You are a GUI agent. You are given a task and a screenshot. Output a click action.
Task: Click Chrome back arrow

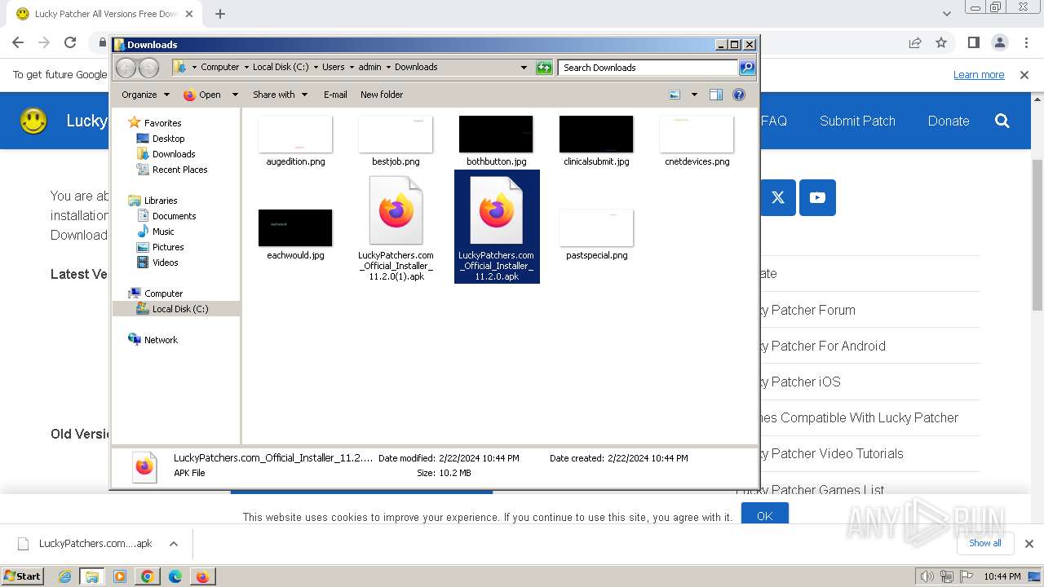coord(18,42)
